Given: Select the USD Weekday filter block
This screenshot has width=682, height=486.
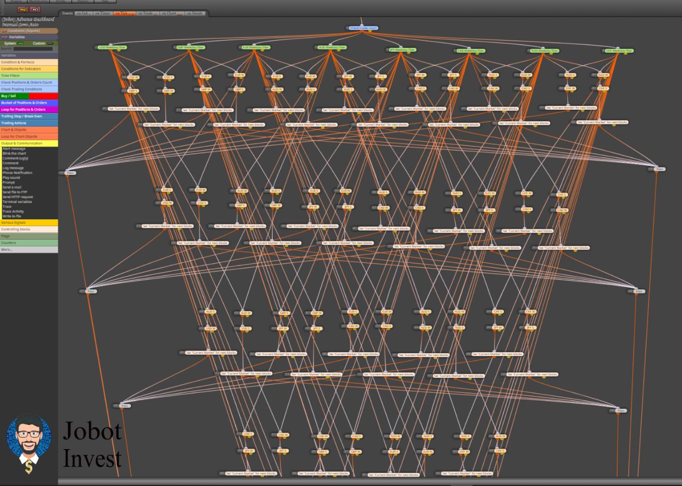Looking at the screenshot, I should pos(112,47).
